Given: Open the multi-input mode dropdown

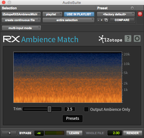Looking at the screenshot, I should (21, 28).
